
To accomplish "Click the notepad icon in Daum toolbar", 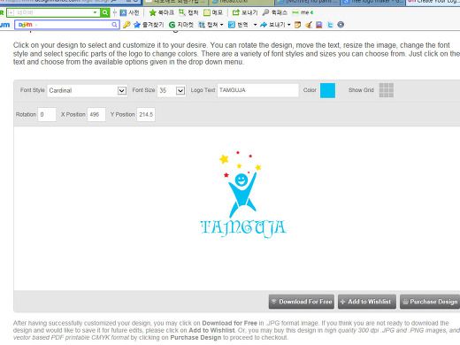I will [x=298, y=25].
